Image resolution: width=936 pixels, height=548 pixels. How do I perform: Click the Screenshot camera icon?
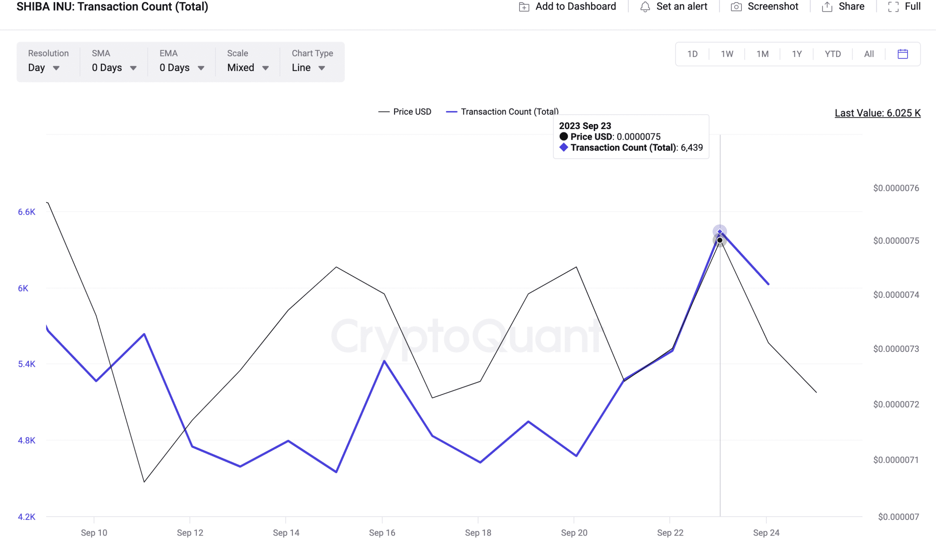pyautogui.click(x=736, y=7)
